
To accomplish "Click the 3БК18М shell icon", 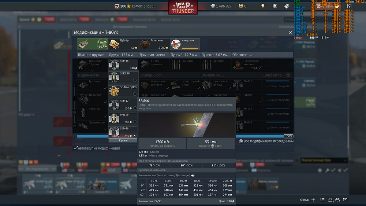I will coord(114,77).
